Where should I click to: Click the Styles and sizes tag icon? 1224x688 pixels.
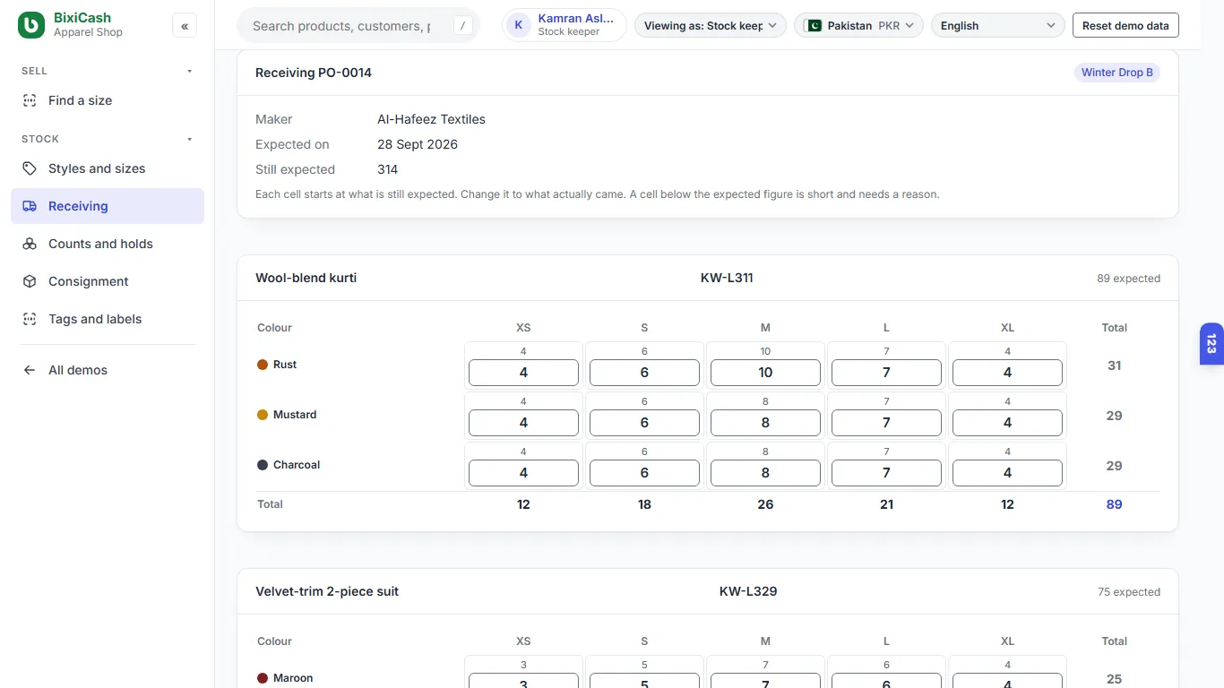[x=30, y=168]
